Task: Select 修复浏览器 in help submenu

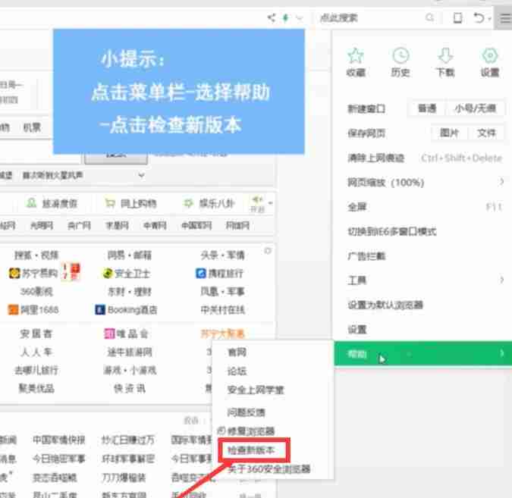Action: click(251, 431)
